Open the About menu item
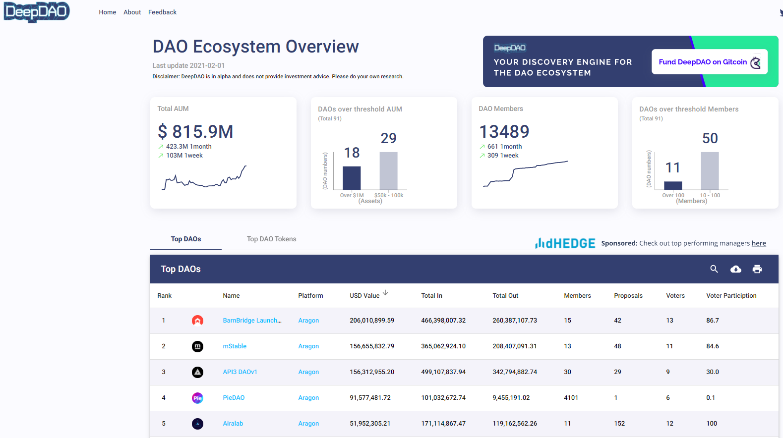The image size is (783, 438). [132, 12]
